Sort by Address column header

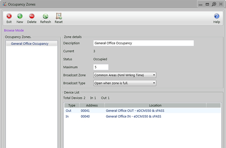click(x=92, y=105)
